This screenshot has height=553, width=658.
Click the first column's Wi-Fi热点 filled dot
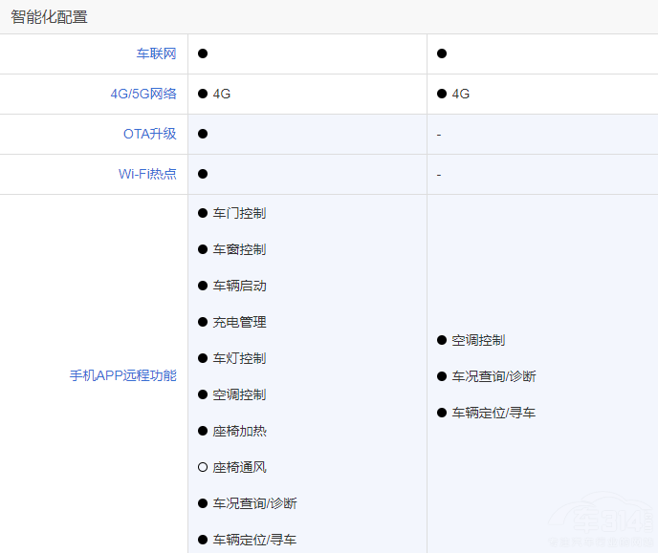(203, 174)
